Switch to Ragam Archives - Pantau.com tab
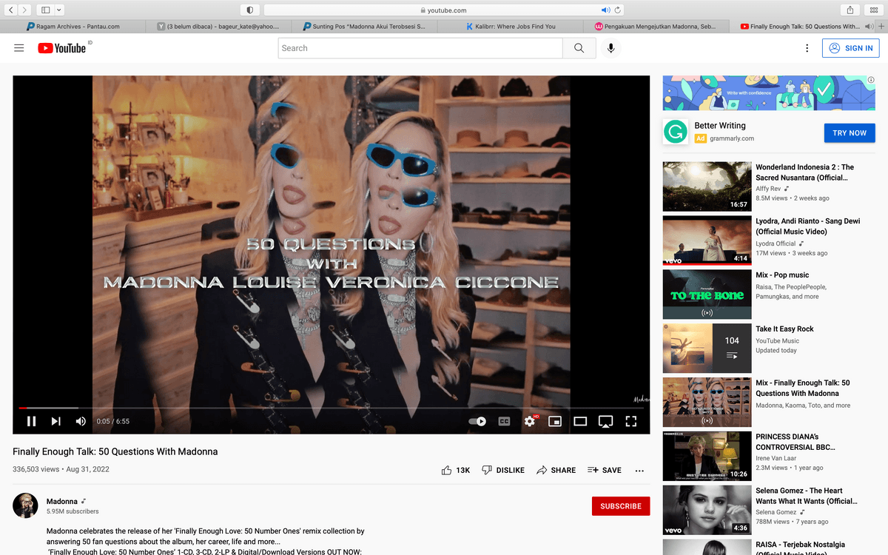 73,27
